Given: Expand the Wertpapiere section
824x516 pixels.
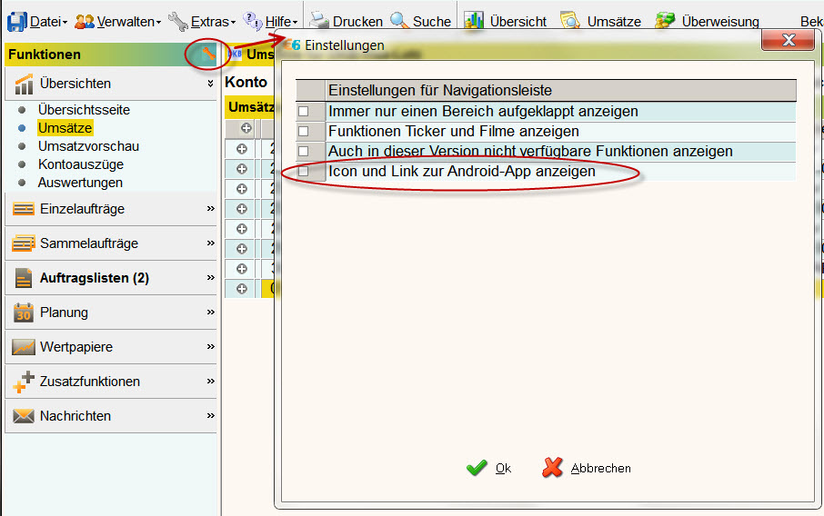Looking at the screenshot, I should point(211,346).
